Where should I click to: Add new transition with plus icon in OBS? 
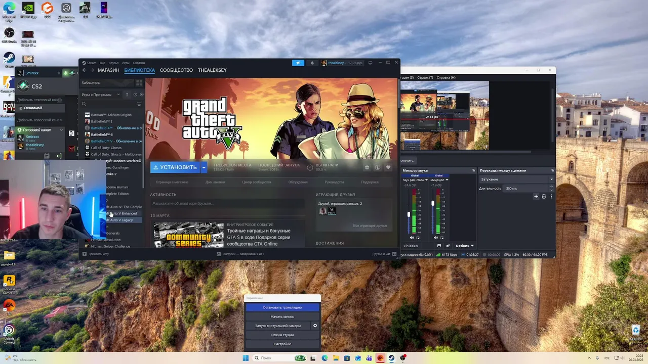[536, 196]
